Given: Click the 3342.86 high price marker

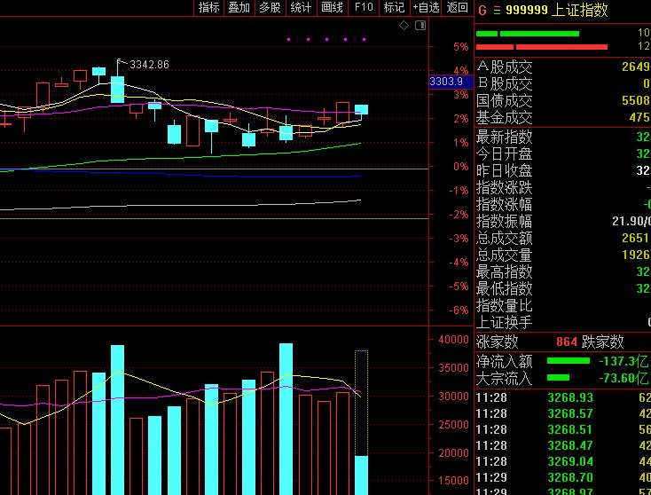Looking at the screenshot, I should tap(149, 65).
